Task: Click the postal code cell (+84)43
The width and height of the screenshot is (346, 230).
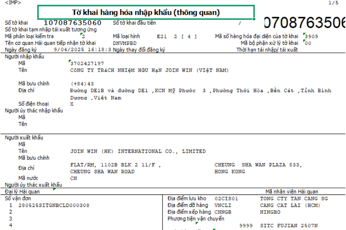Action: click(82, 84)
